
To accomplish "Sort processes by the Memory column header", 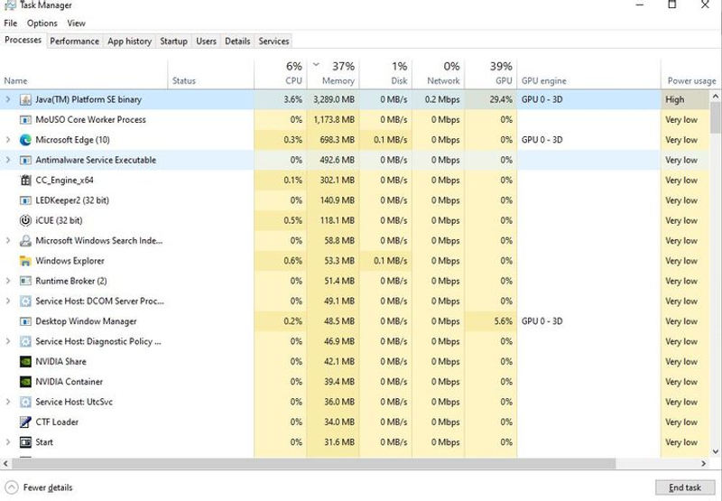I will 333,74.
